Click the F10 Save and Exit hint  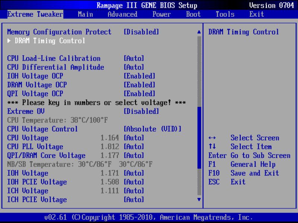point(244,173)
